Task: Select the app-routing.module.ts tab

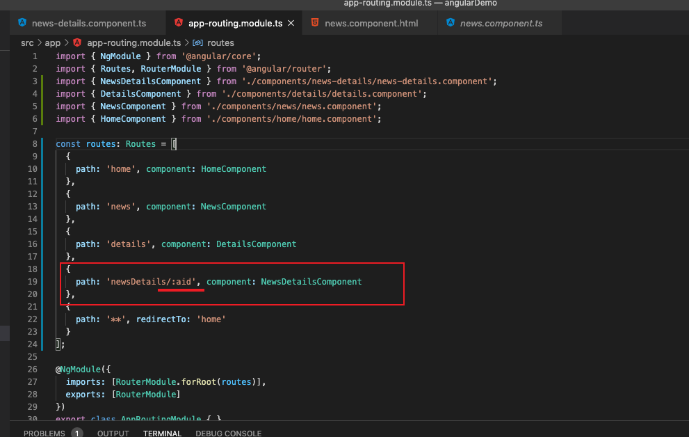Action: tap(234, 23)
